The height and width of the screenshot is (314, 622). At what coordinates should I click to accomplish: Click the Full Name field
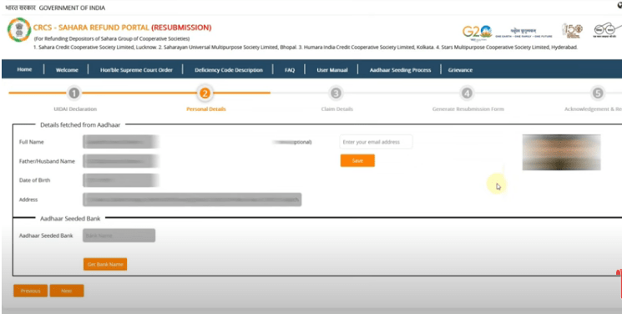[x=121, y=142]
